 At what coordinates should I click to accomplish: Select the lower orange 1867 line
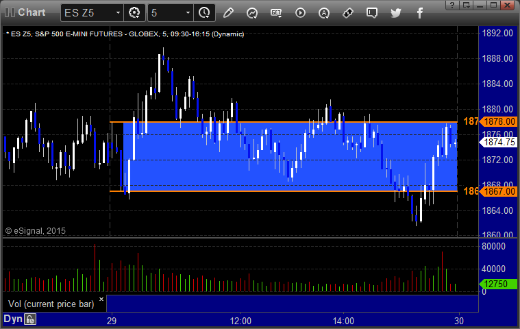[284, 191]
